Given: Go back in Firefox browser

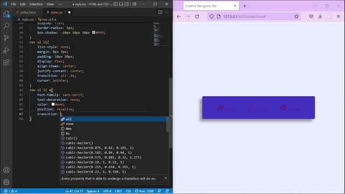Looking at the screenshot, I should 178,17.
